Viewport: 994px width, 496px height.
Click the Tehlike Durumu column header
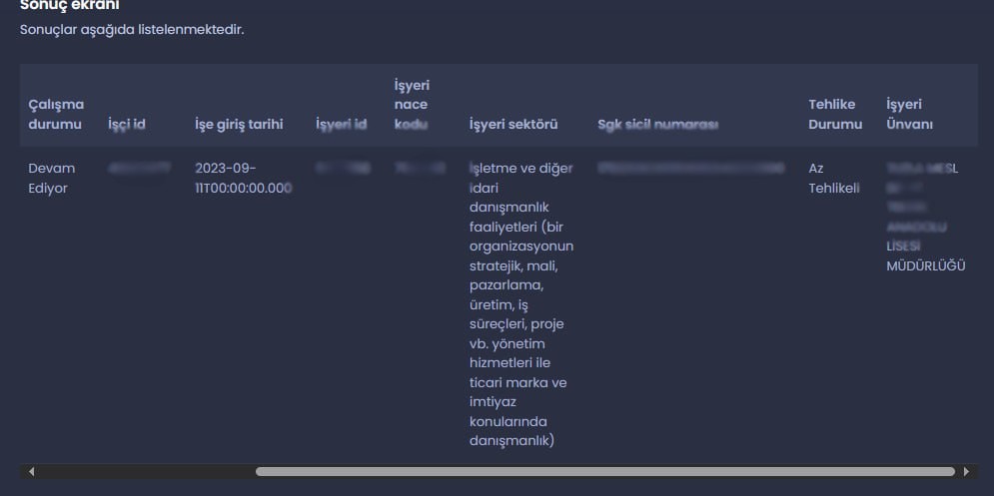[x=835, y=115]
